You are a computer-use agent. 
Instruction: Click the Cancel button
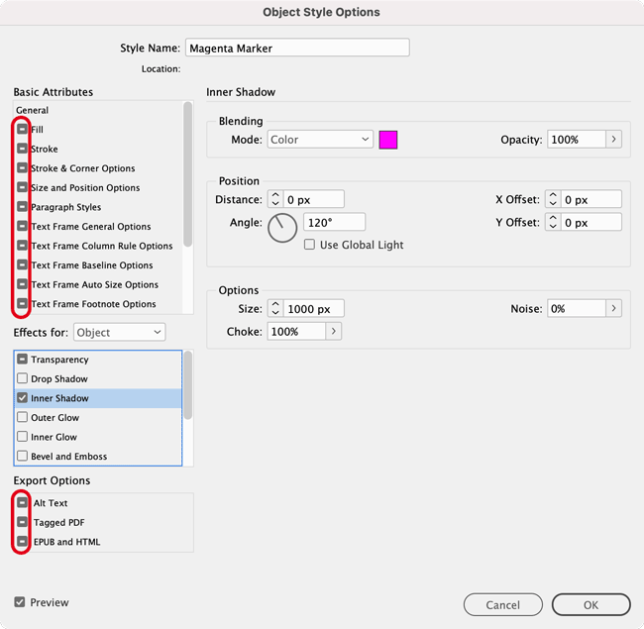[503, 604]
